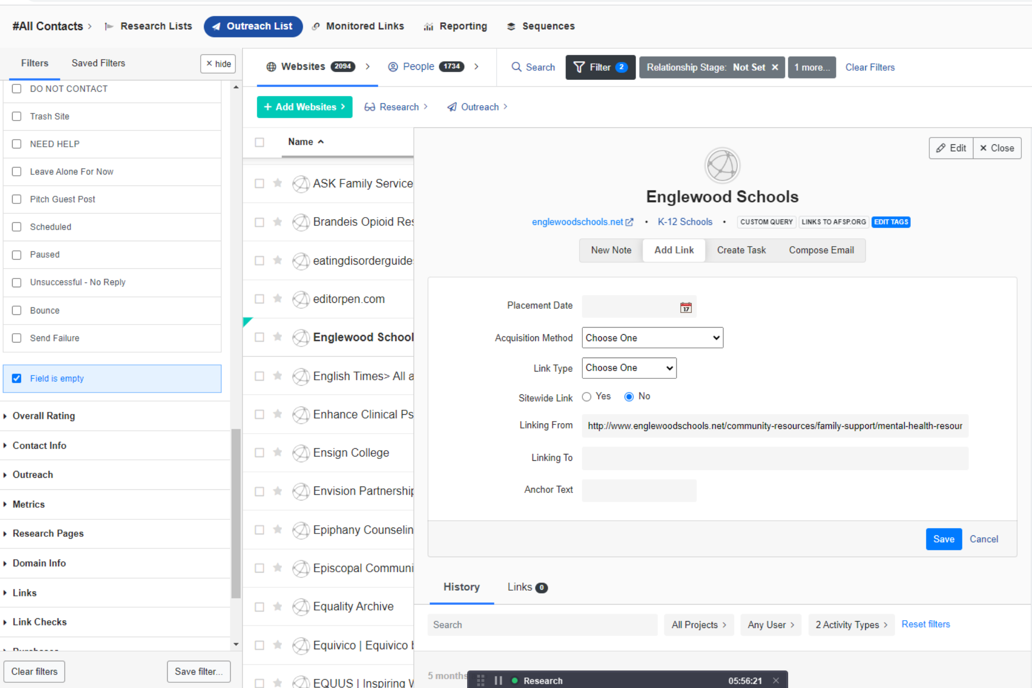
Task: Toggle the select-all checkbox in Name header
Action: click(x=260, y=142)
